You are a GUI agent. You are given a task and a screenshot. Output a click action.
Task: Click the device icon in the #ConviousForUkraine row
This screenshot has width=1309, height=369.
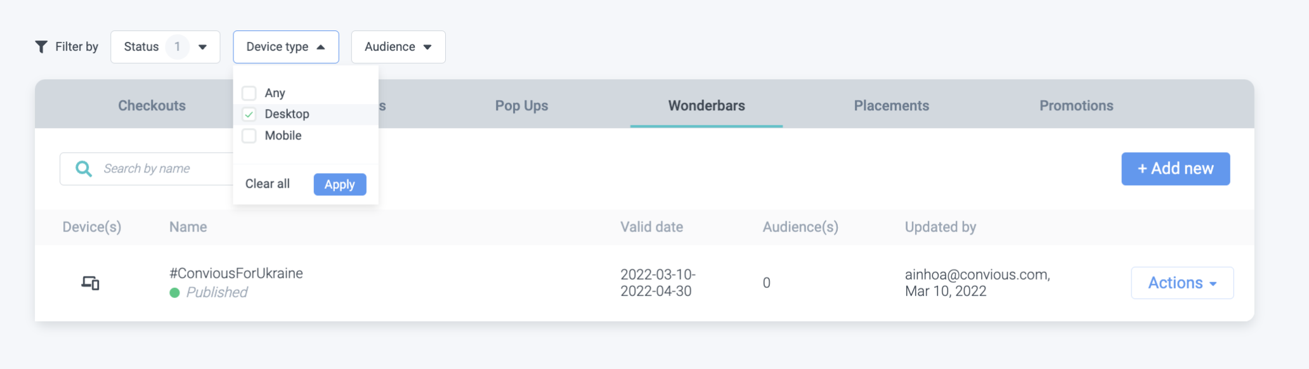click(x=91, y=283)
